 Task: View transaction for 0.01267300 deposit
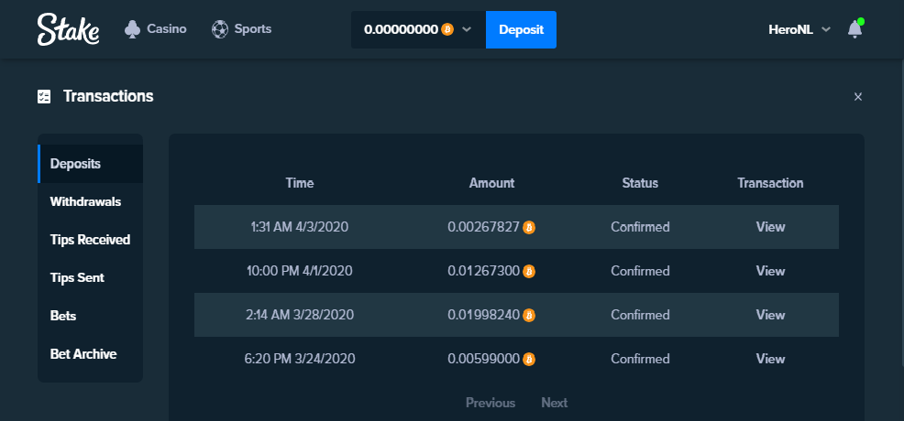770,271
